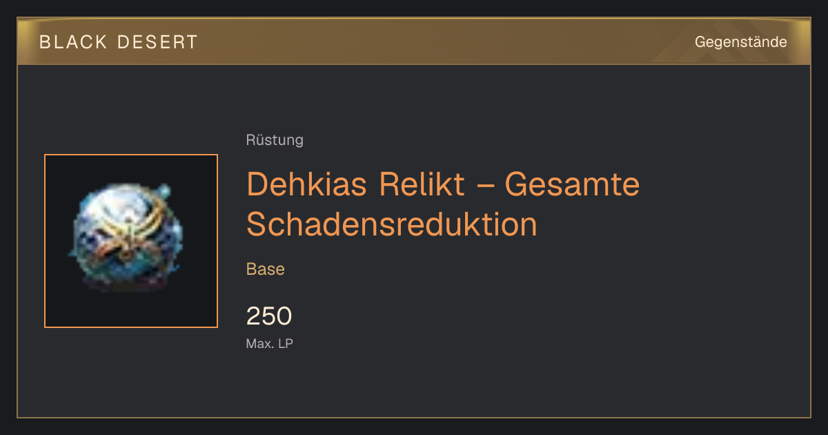Click the orange-framed item thumbnail box
Image resolution: width=828 pixels, height=435 pixels.
[x=131, y=241]
